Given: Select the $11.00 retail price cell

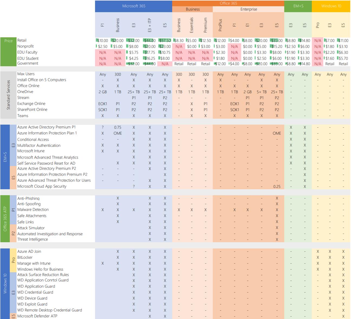Looking at the screenshot, I should (x=343, y=41).
